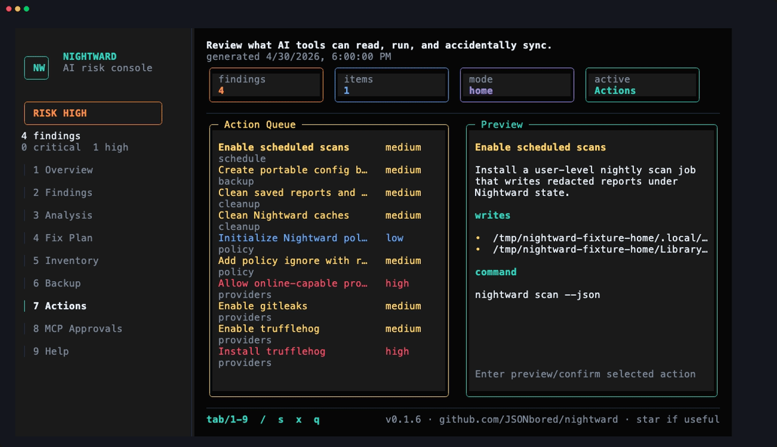Select Enable scheduled scans action

[284, 148]
